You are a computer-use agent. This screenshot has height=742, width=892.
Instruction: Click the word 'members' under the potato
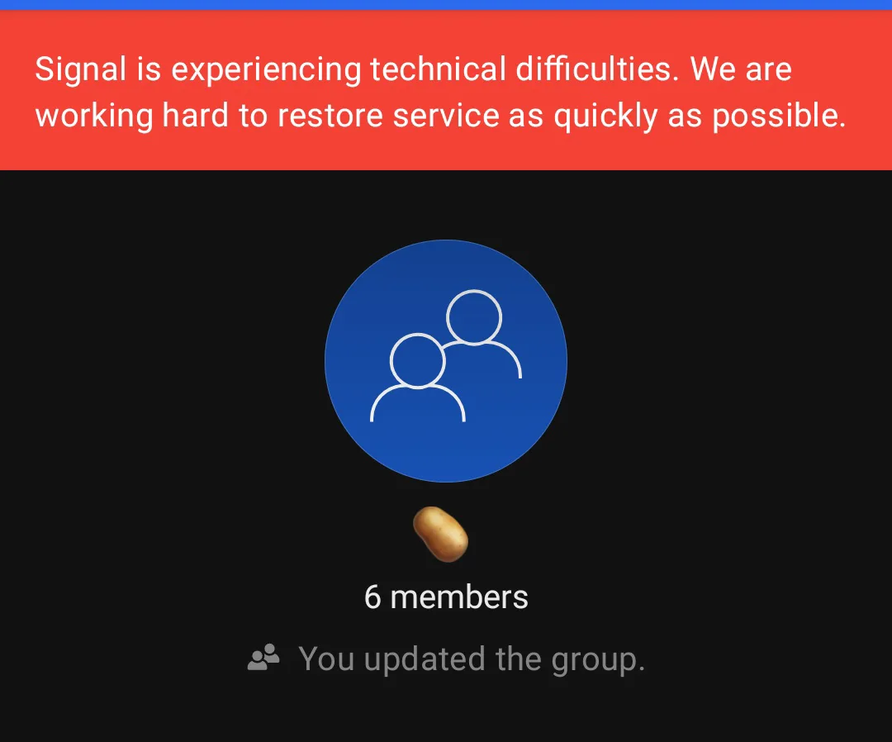[x=459, y=597]
